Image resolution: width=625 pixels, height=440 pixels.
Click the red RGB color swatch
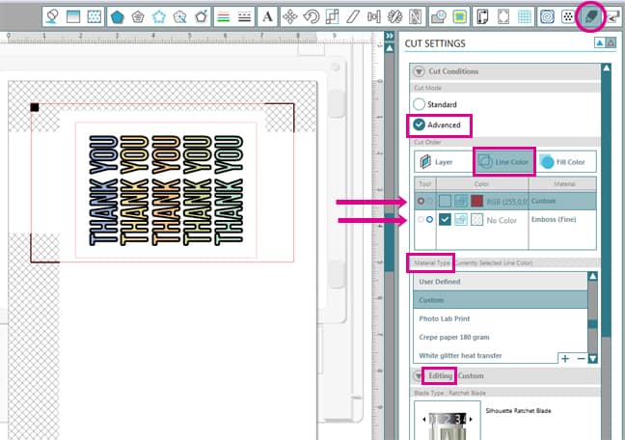pos(477,201)
